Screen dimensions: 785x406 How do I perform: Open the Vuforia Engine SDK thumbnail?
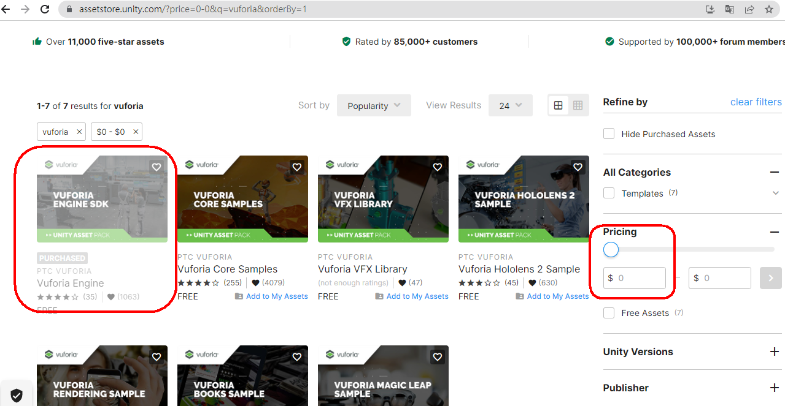click(102, 199)
